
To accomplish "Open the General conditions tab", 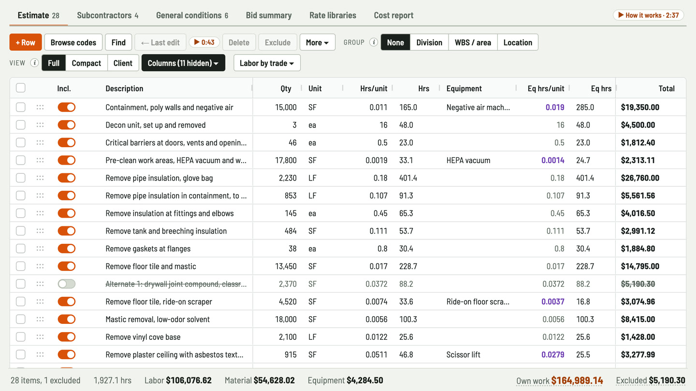I will 192,15.
